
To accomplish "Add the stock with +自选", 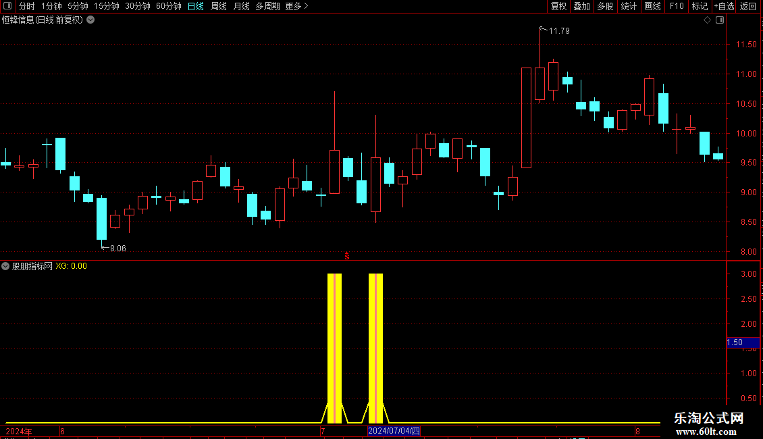I will (724, 6).
